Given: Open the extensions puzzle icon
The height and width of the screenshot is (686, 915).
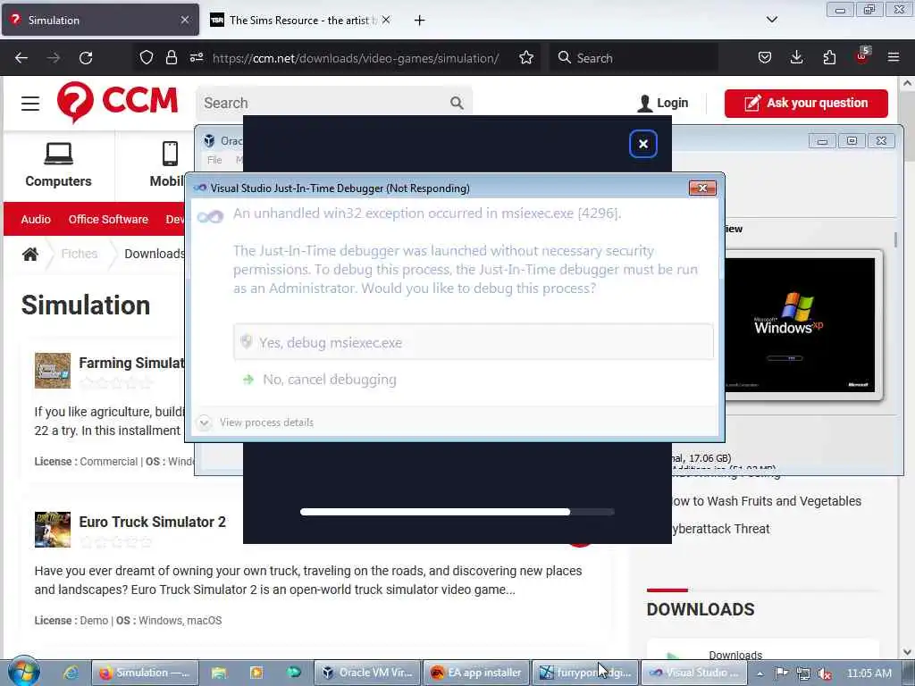Looking at the screenshot, I should click(x=829, y=57).
